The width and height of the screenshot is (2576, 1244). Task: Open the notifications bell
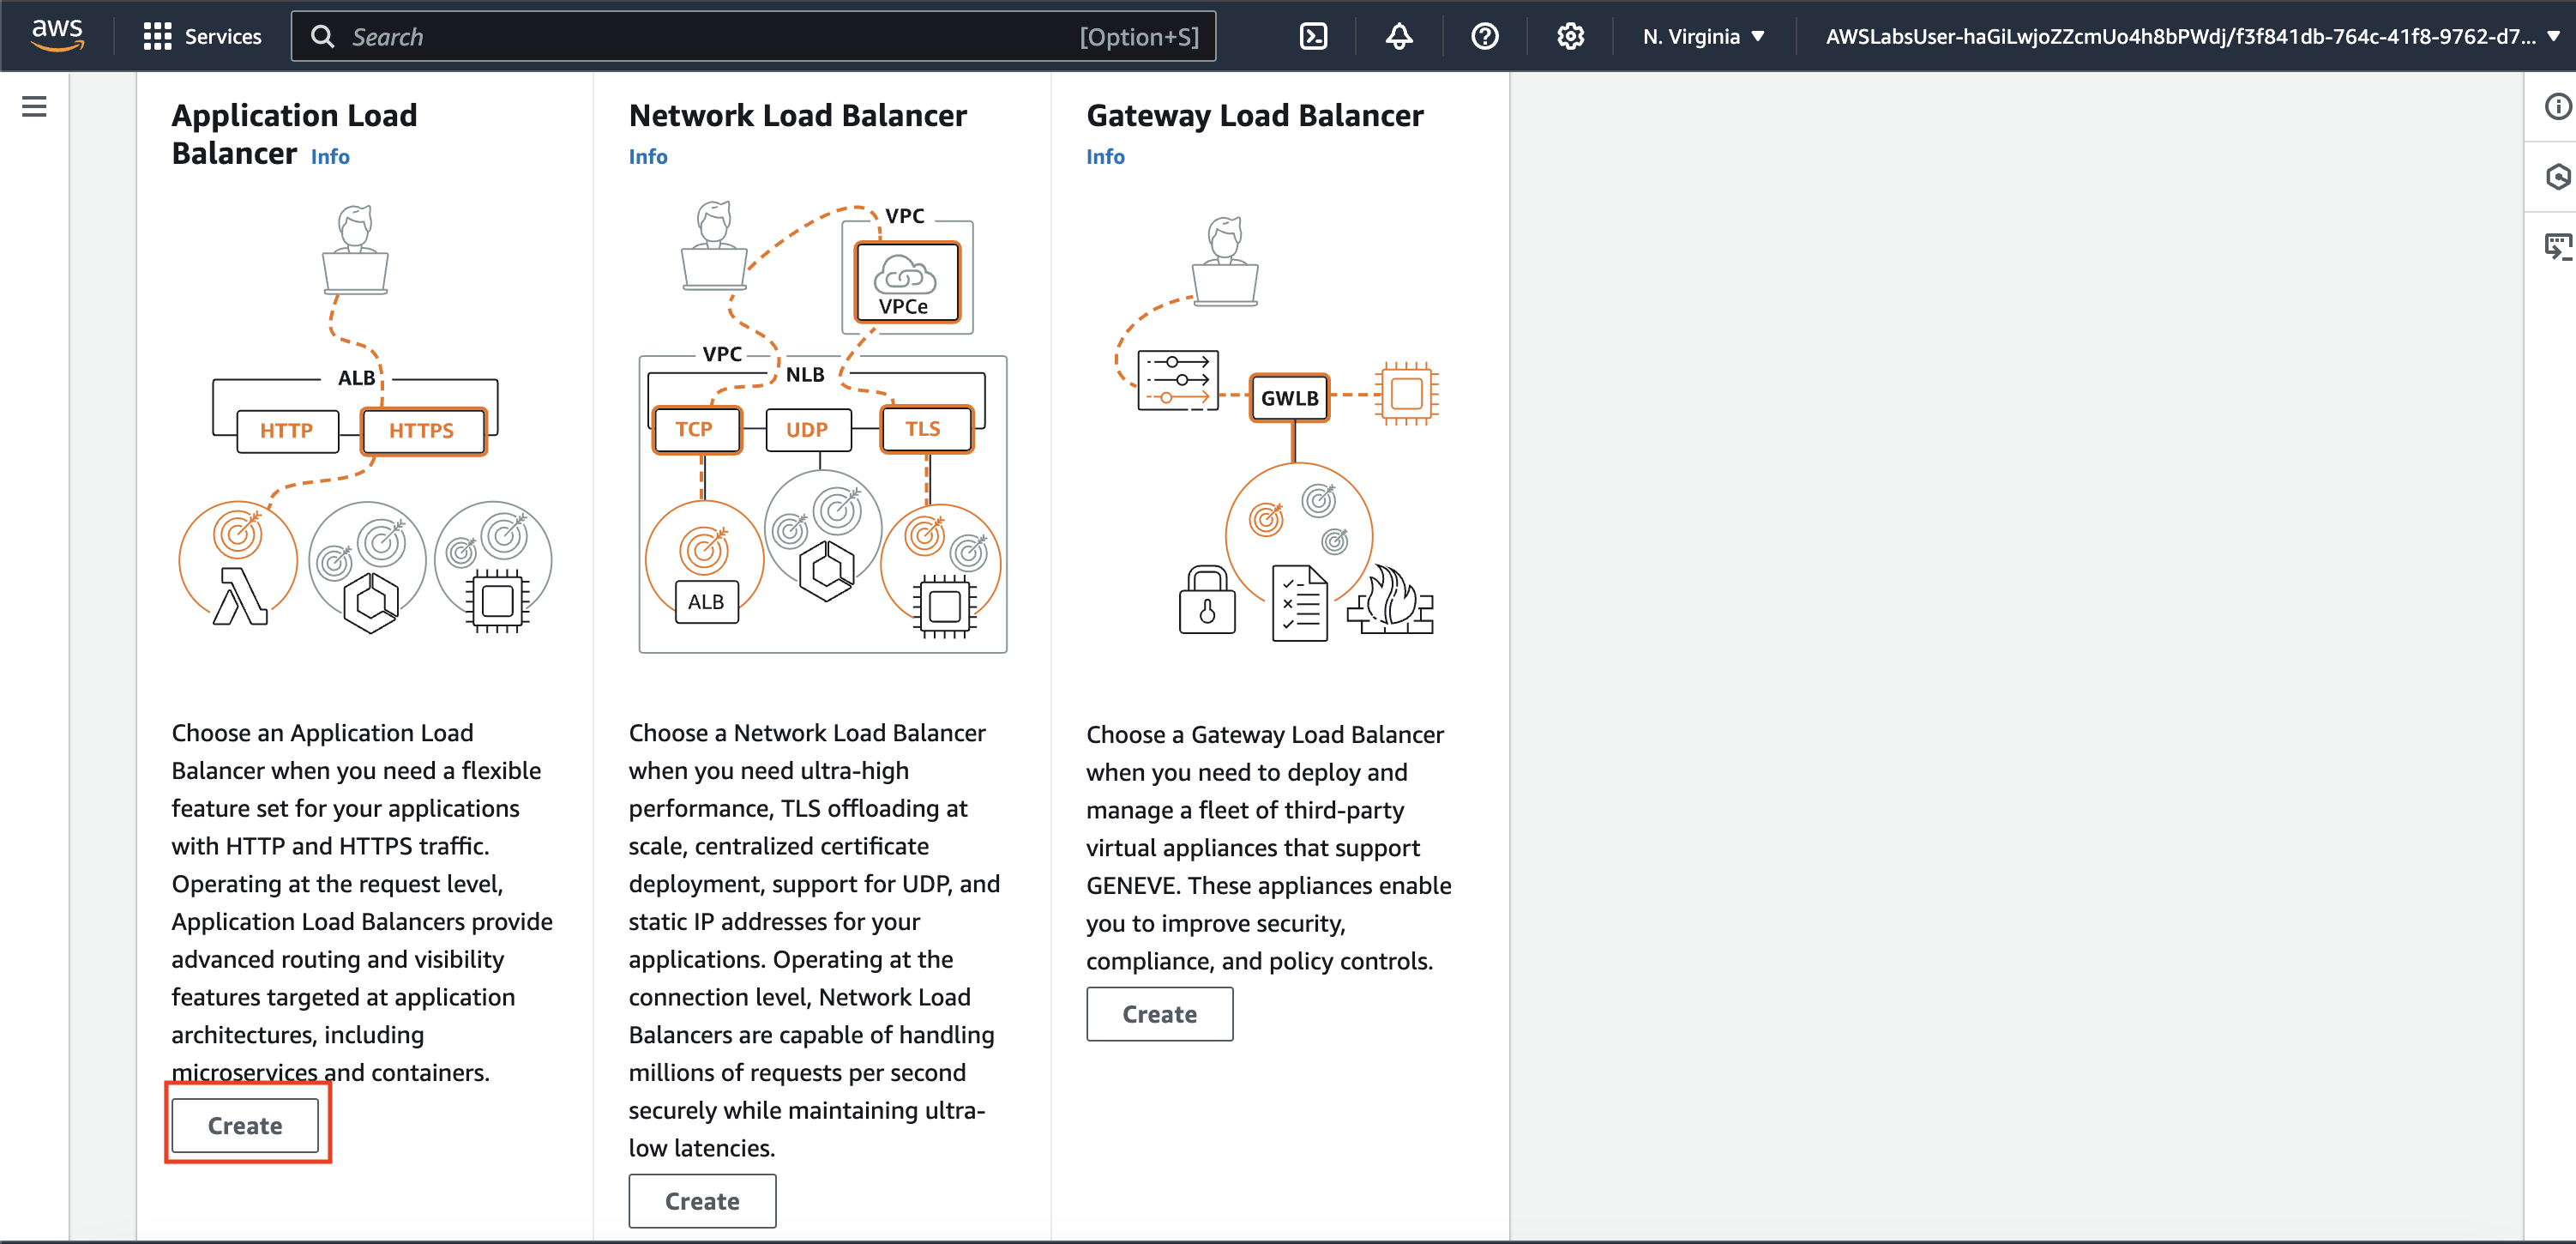coord(1398,37)
